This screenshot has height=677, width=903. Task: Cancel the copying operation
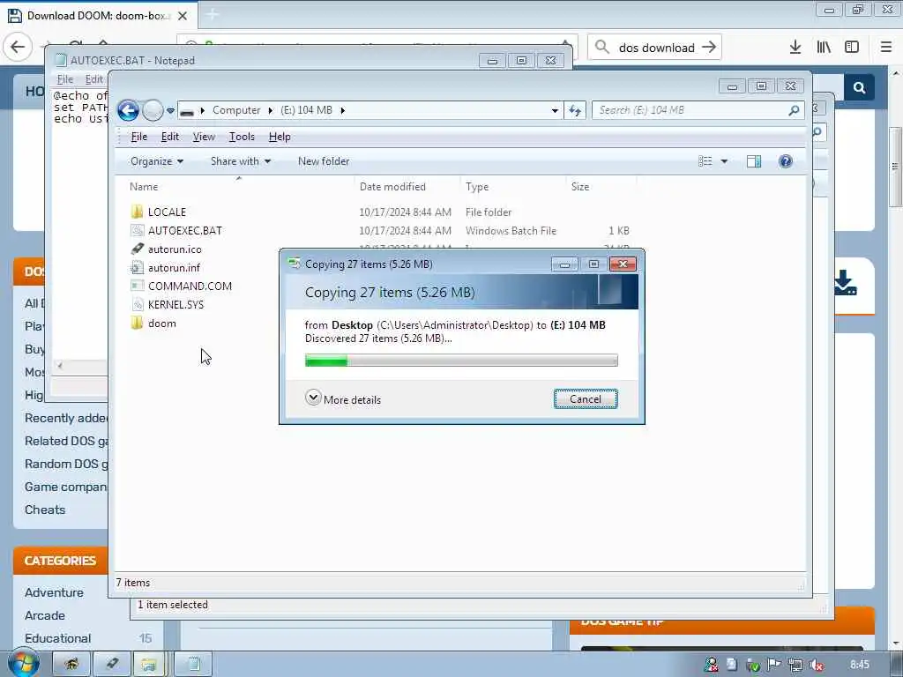tap(586, 399)
